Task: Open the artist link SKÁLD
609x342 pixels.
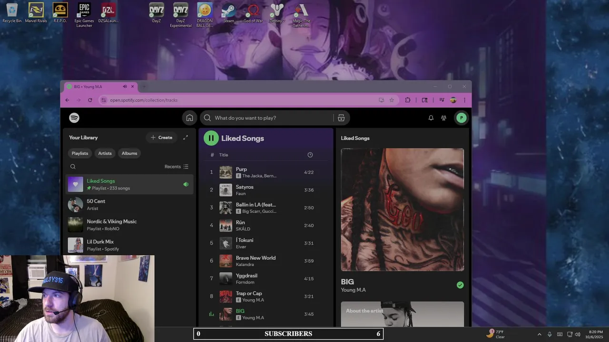Action: 243,229
